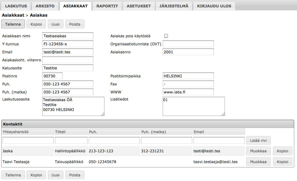Image resolution: width=297 pixels, height=181 pixels.
Task: Edit Jaska's contact using Muokkaa
Action: point(258,151)
